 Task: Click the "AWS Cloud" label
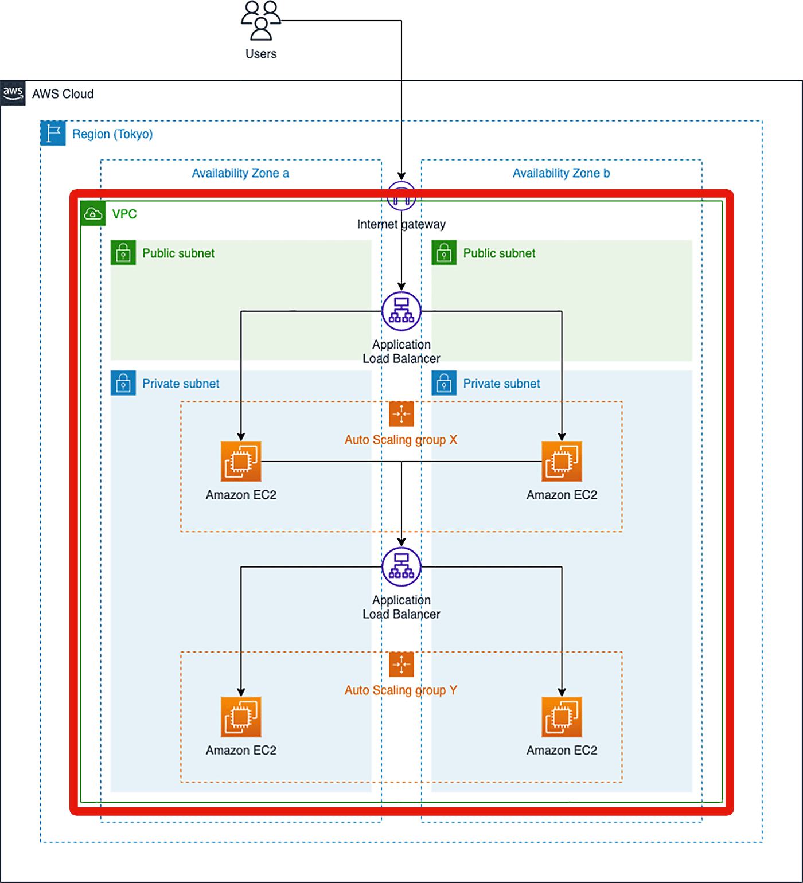63,94
